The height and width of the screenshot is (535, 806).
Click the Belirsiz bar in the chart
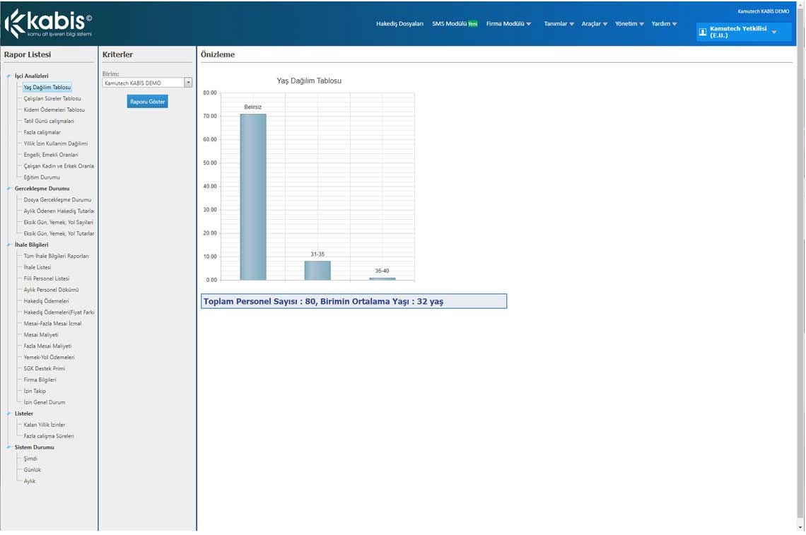(253, 197)
